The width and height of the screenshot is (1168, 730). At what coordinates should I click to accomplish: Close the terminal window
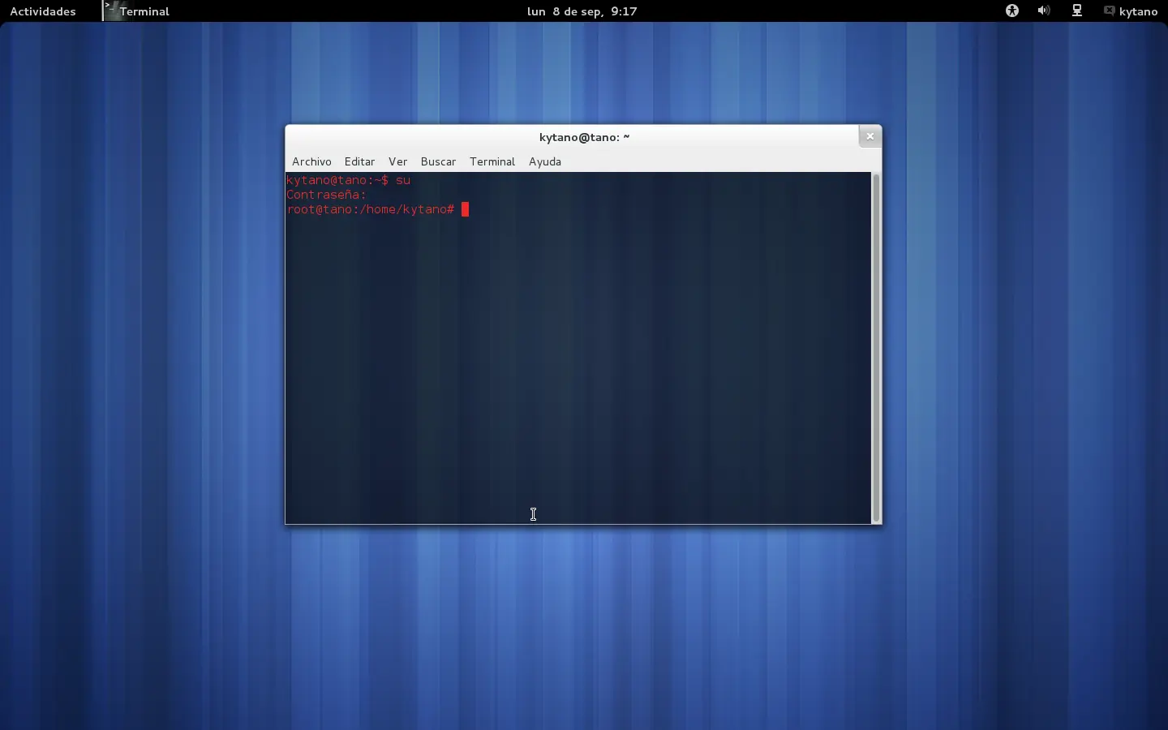(x=870, y=136)
